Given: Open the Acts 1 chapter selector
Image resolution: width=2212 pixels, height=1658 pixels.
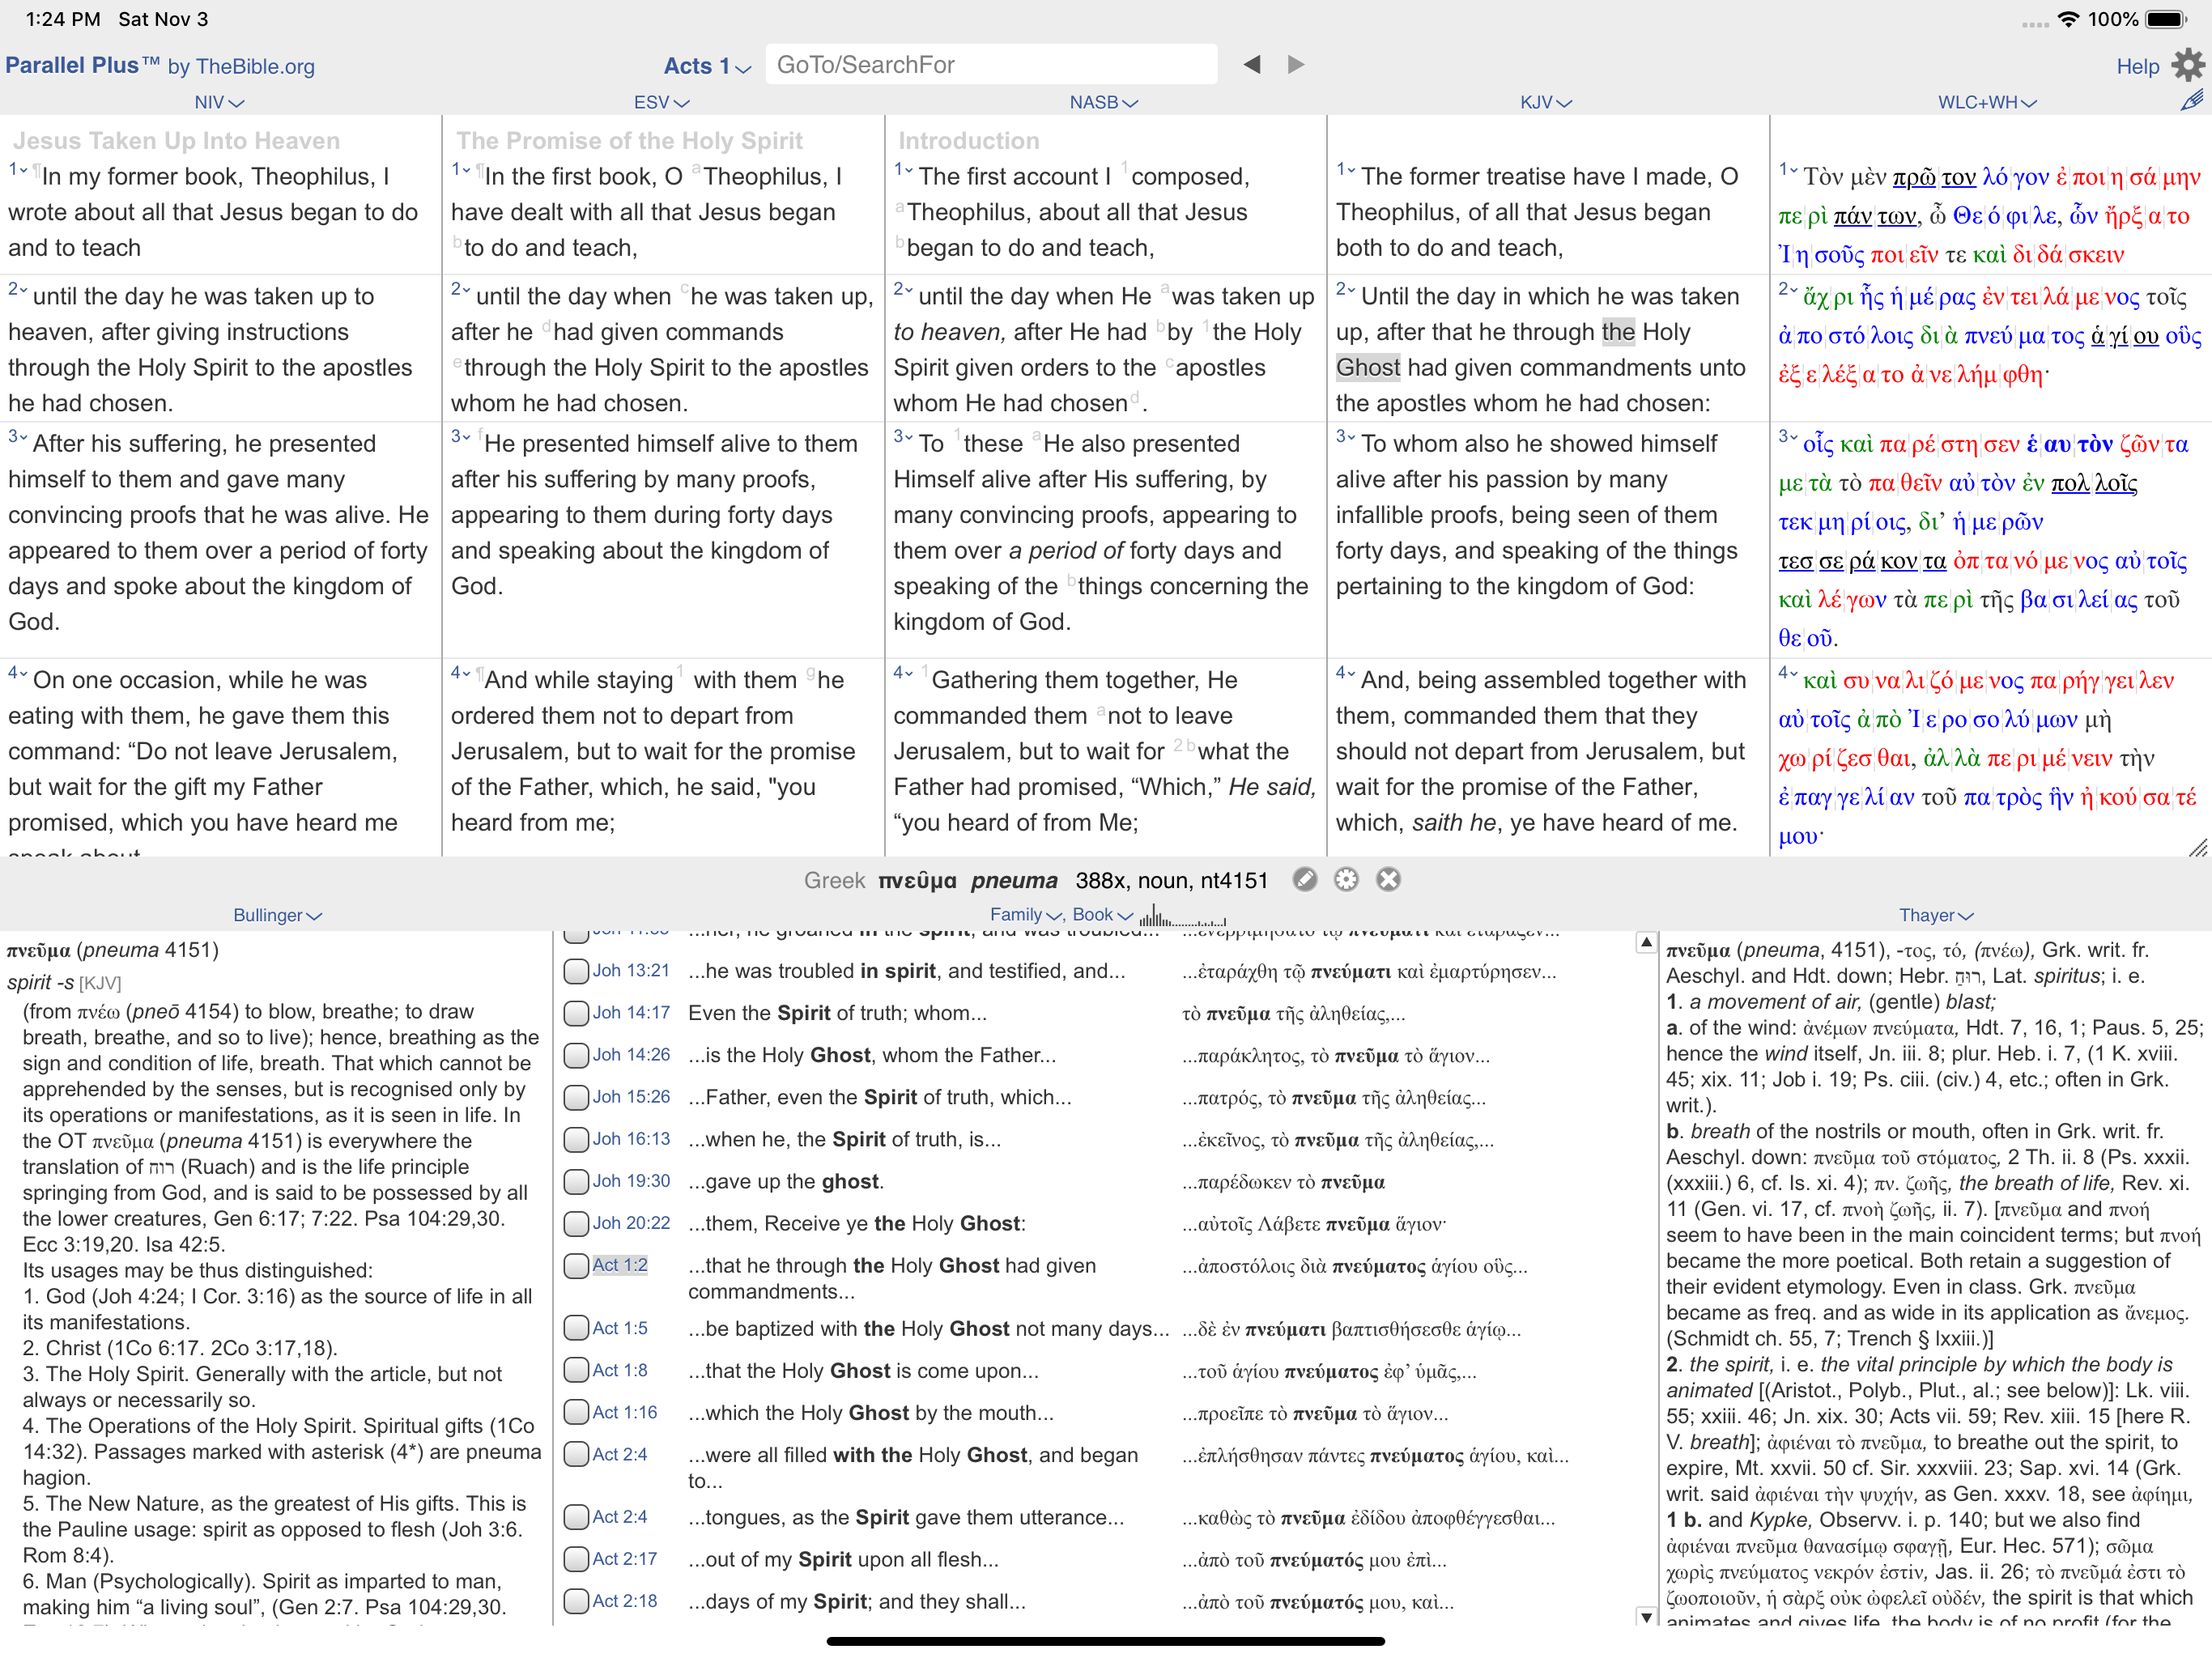Looking at the screenshot, I should [x=706, y=66].
